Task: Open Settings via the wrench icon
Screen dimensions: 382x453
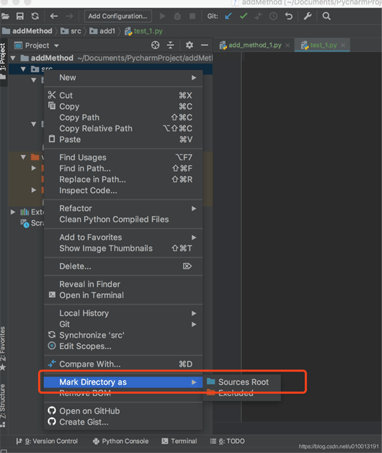Action: [x=307, y=16]
